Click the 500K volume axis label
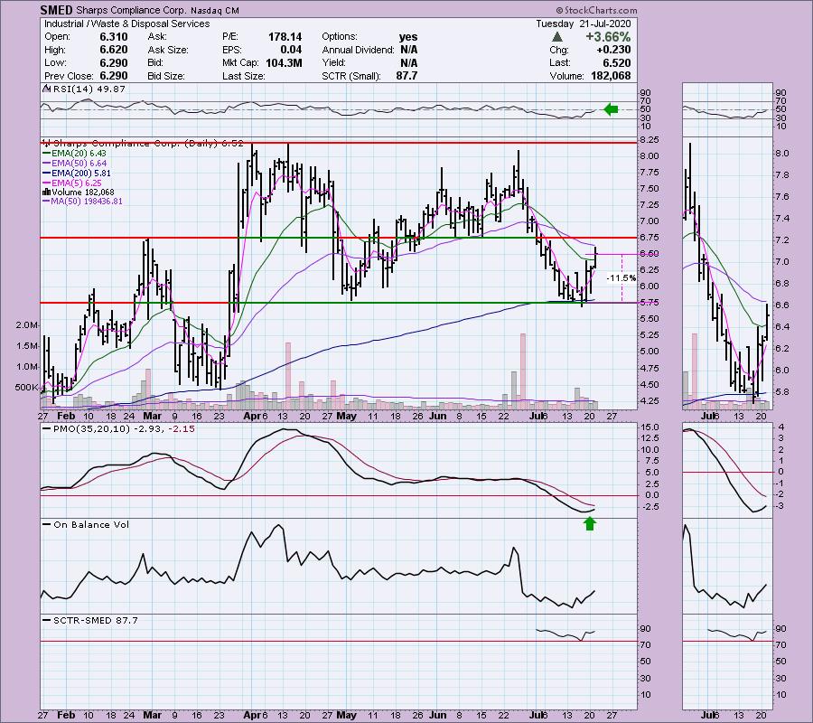The height and width of the screenshot is (723, 813). click(x=27, y=388)
